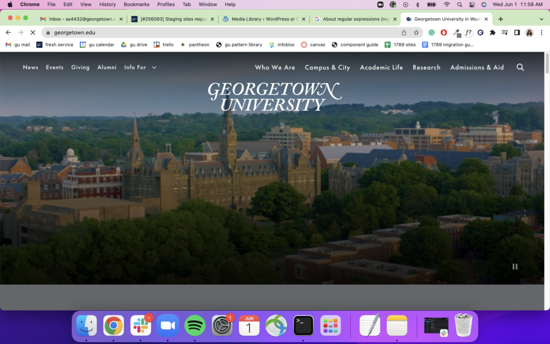Viewport: 550px width, 344px height.
Task: Open a new browser tab
Action: tap(501, 19)
